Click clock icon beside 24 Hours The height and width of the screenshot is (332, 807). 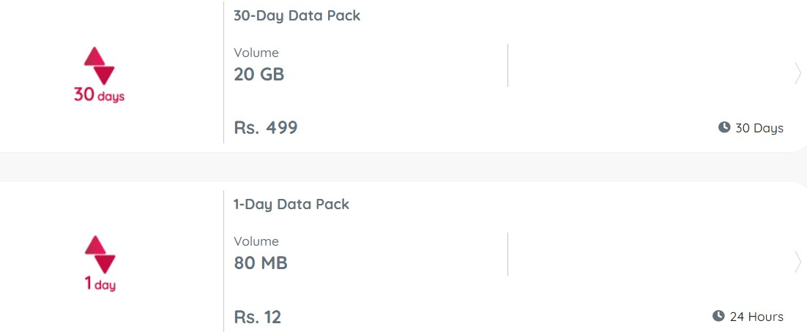coord(718,316)
